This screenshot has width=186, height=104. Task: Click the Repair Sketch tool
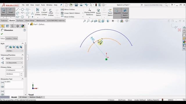98,12
